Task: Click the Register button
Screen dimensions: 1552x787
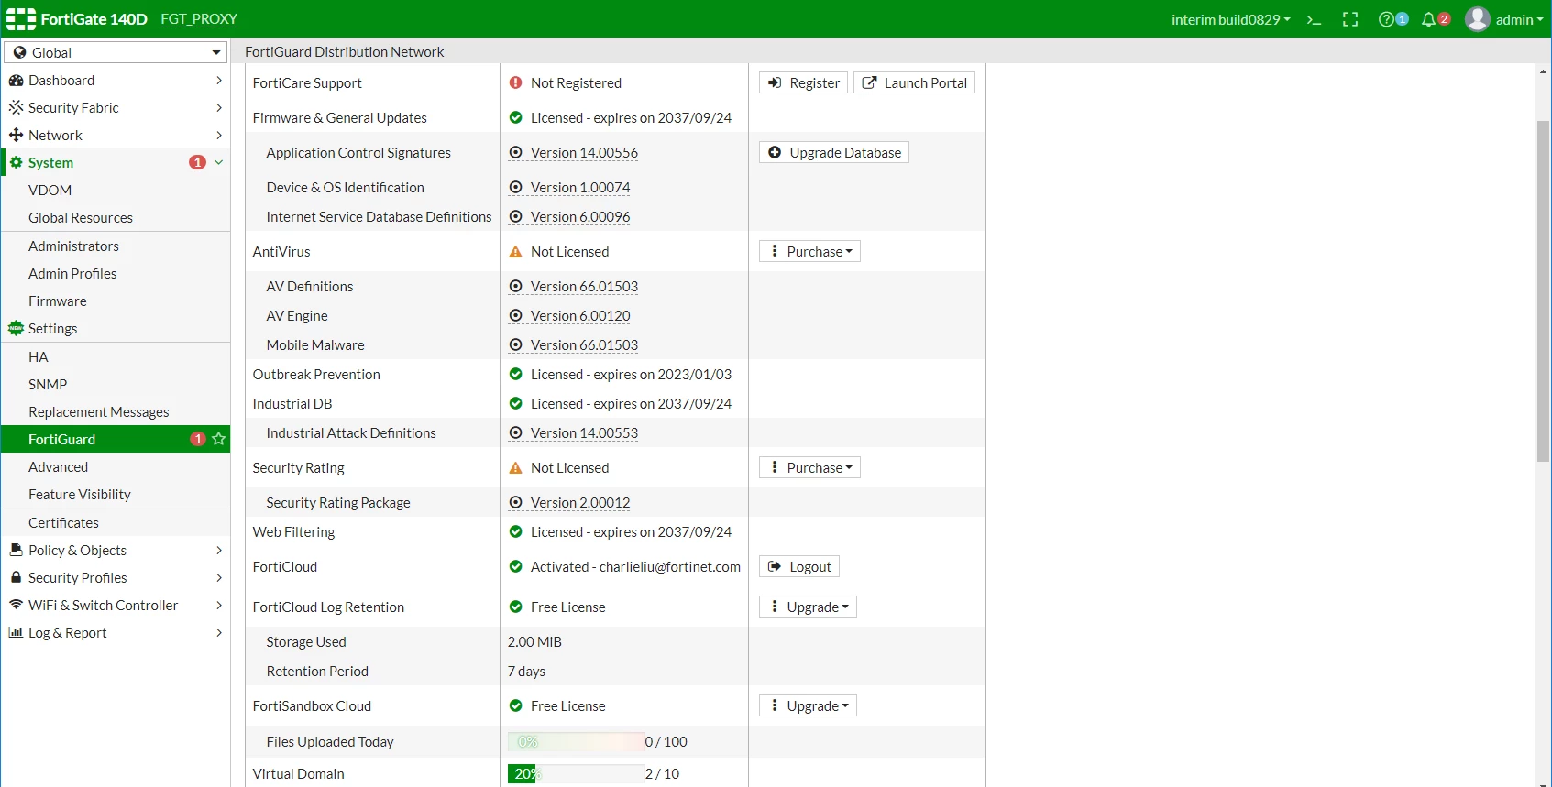Action: pyautogui.click(x=803, y=82)
